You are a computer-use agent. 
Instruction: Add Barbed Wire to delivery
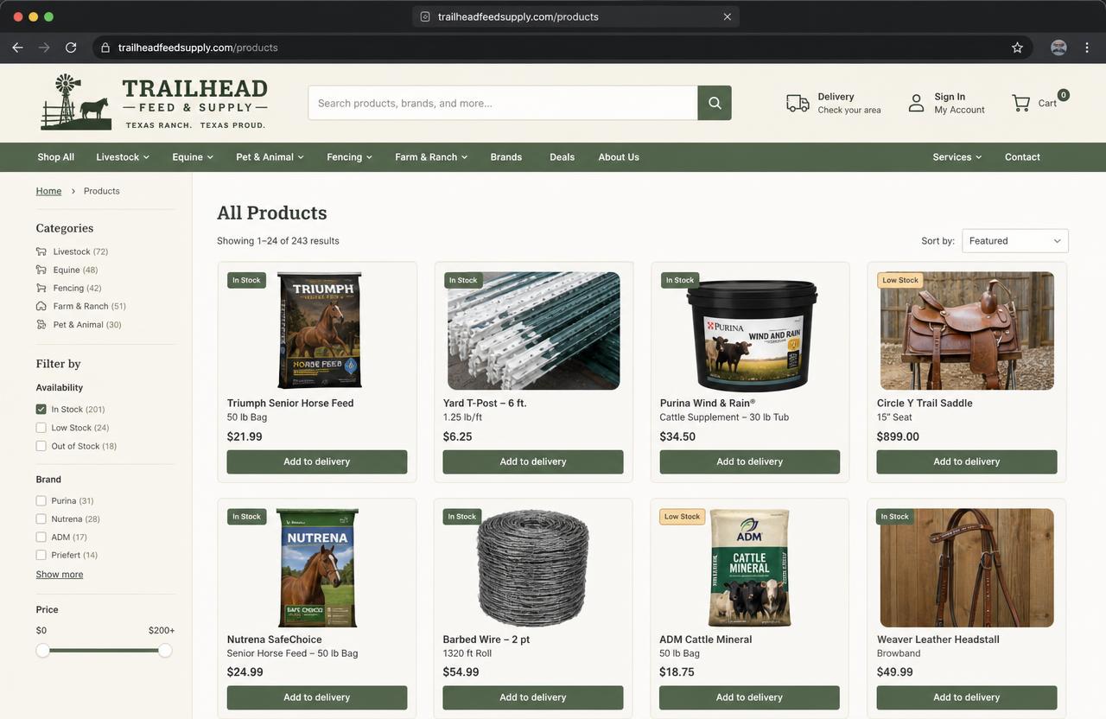pos(533,697)
